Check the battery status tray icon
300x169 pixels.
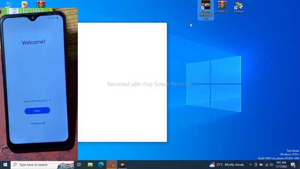pos(261,165)
